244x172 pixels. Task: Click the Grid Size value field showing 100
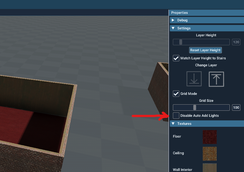click(x=236, y=107)
